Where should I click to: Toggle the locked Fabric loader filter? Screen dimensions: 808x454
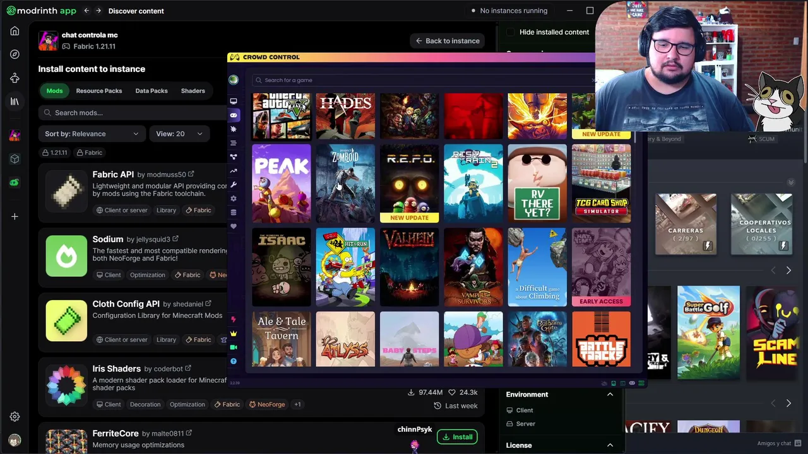pyautogui.click(x=89, y=153)
